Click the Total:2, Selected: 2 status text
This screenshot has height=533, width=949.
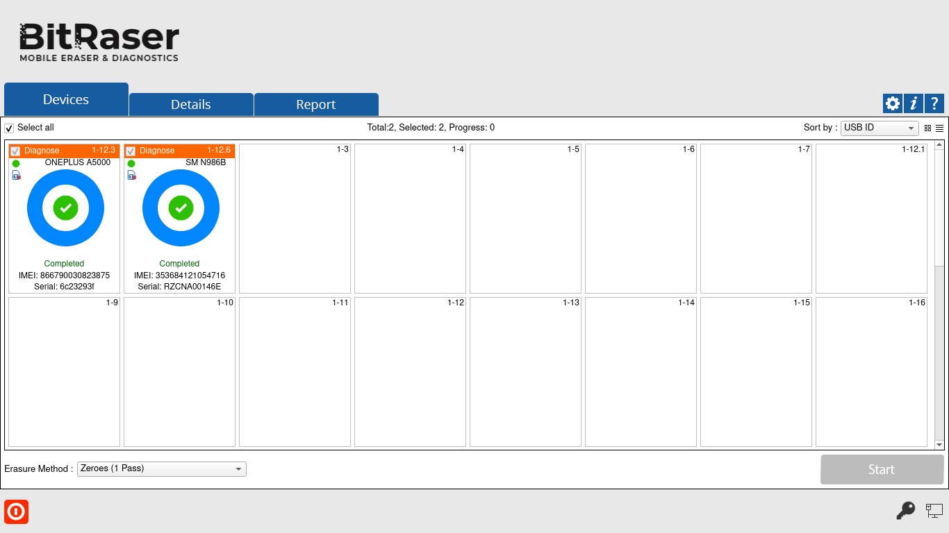(x=431, y=128)
